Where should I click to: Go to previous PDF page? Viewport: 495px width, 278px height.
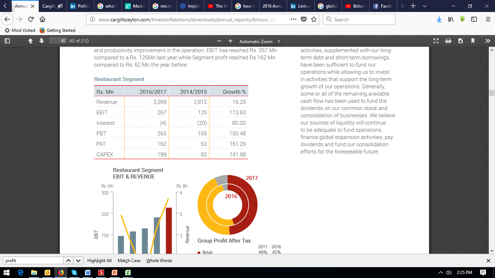[x=31, y=41]
